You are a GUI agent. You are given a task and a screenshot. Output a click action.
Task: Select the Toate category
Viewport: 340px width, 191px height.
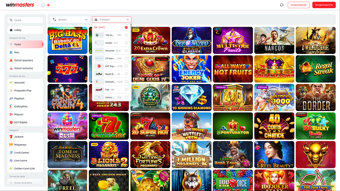coord(25,44)
